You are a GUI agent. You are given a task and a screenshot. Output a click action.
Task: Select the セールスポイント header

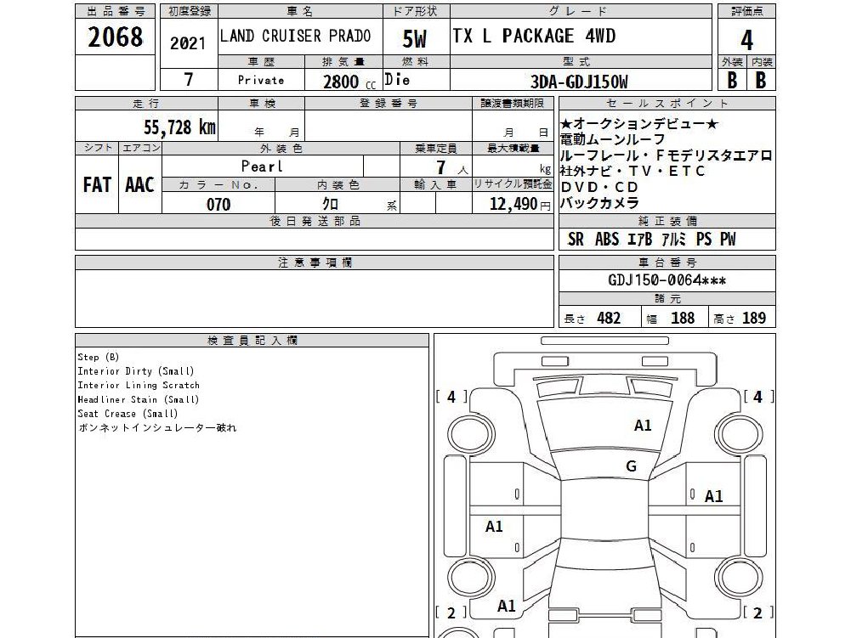667,103
